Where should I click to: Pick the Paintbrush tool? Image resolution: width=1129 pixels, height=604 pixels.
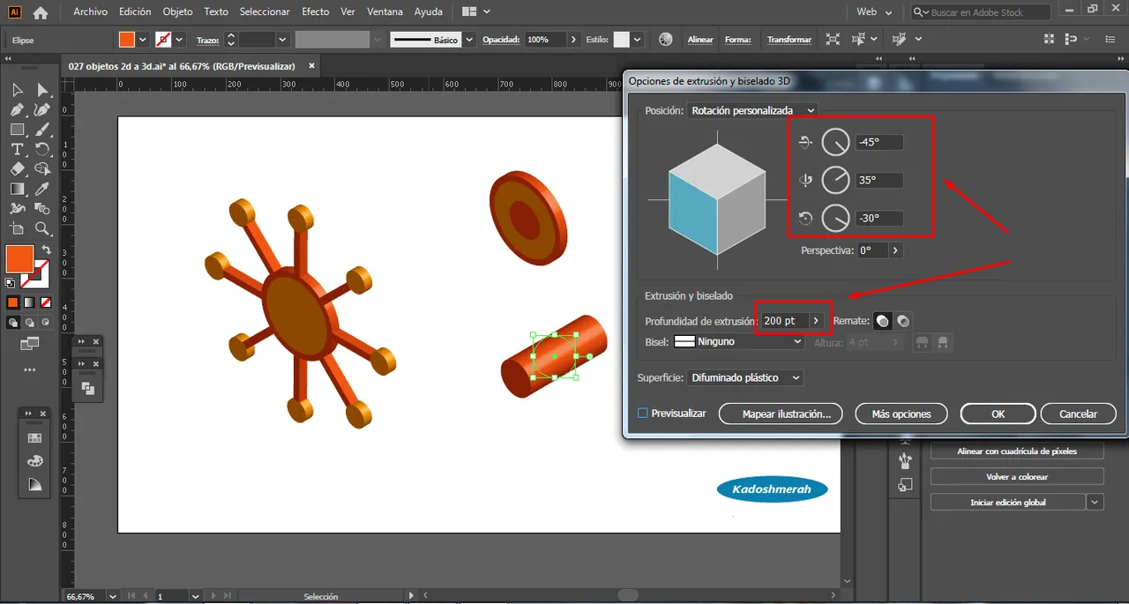[41, 129]
